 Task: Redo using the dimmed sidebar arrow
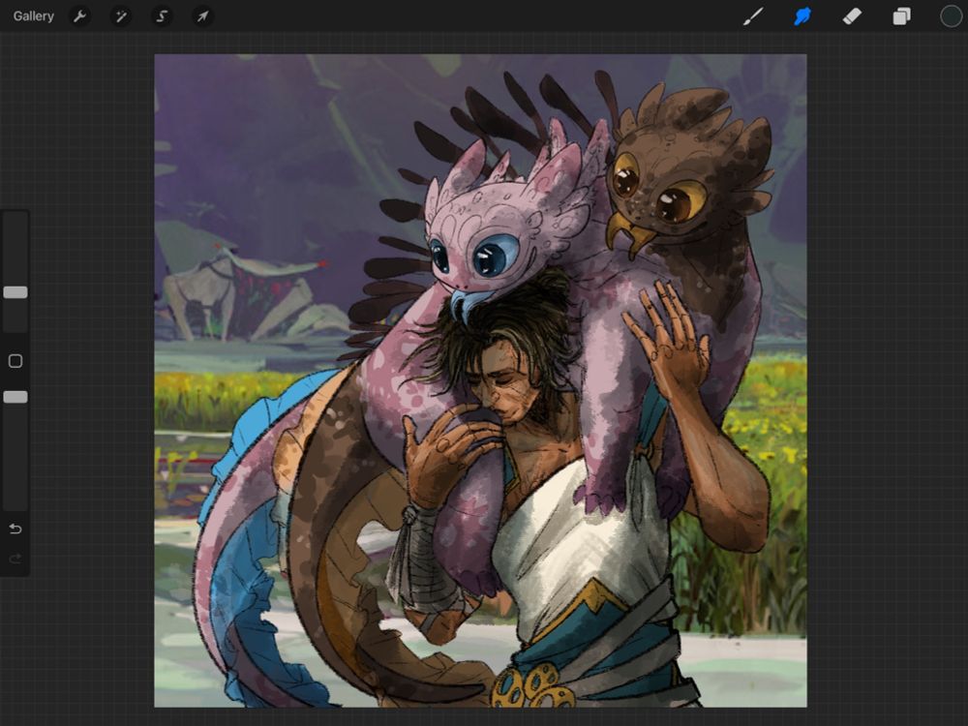coord(15,559)
